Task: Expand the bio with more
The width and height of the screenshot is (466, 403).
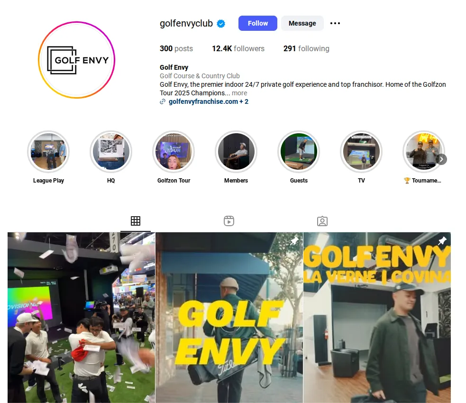Action: tap(239, 93)
